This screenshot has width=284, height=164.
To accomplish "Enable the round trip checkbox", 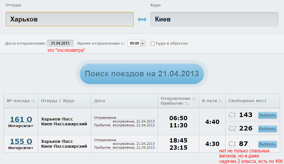I will (x=152, y=44).
